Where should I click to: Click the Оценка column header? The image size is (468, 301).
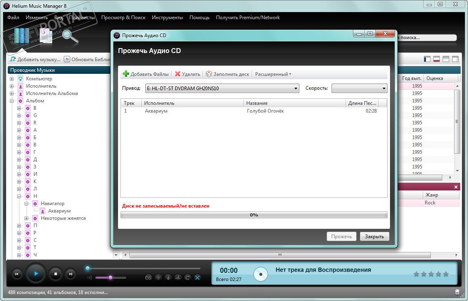(441, 78)
